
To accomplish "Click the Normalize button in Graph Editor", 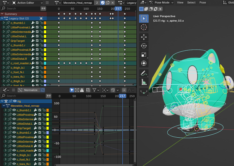I will point(29,90).
